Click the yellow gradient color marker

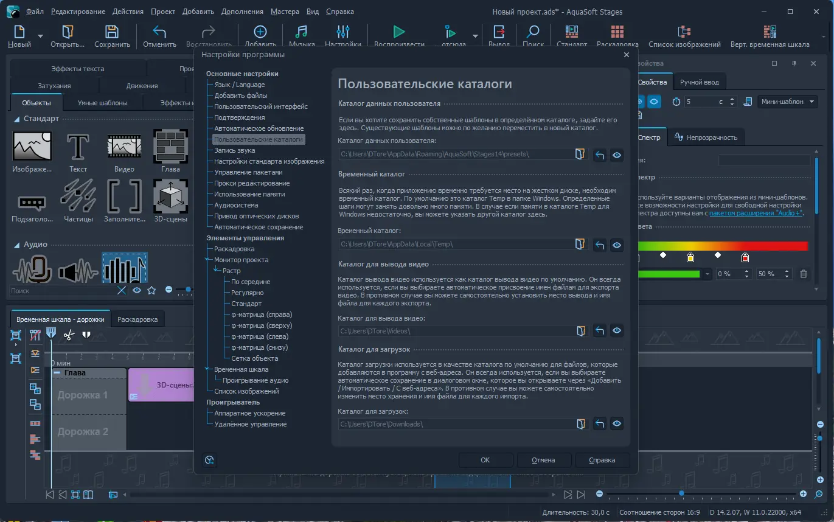[x=690, y=257]
